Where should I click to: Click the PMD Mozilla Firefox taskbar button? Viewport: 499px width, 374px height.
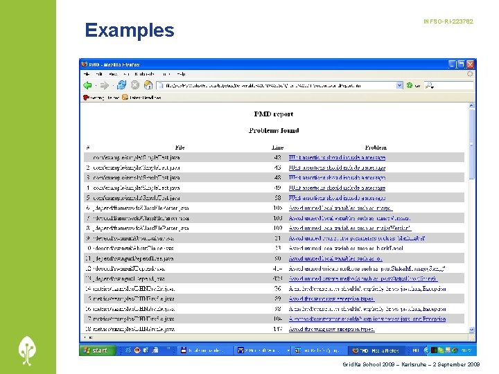coord(376,350)
